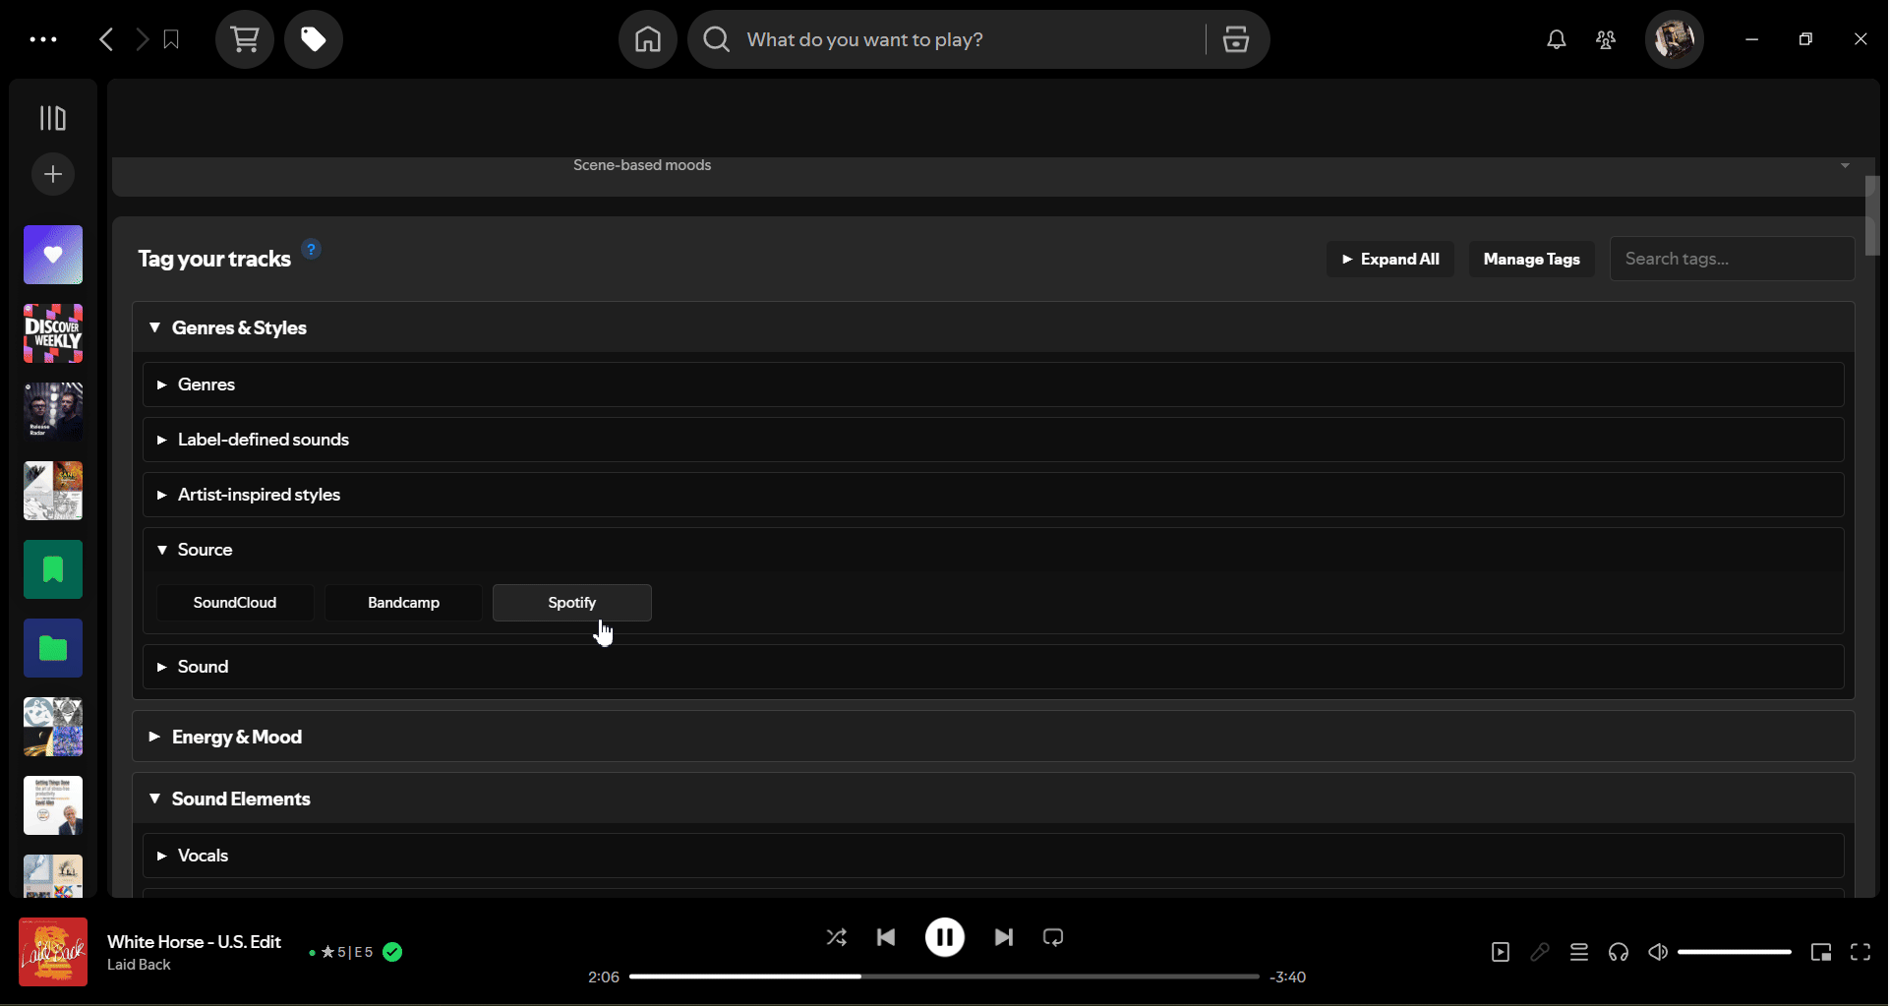Toggle shuffle playback
Screen dimensions: 1890x1006
[x=837, y=937]
